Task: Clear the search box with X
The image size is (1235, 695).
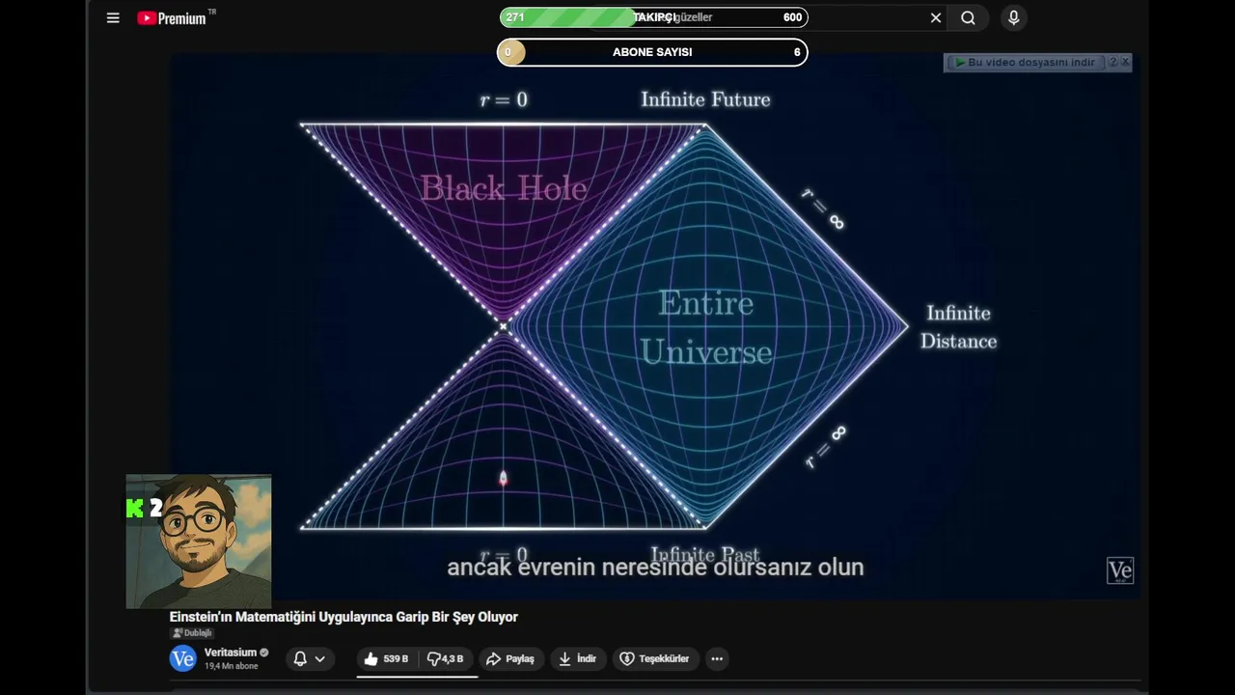Action: (x=935, y=17)
